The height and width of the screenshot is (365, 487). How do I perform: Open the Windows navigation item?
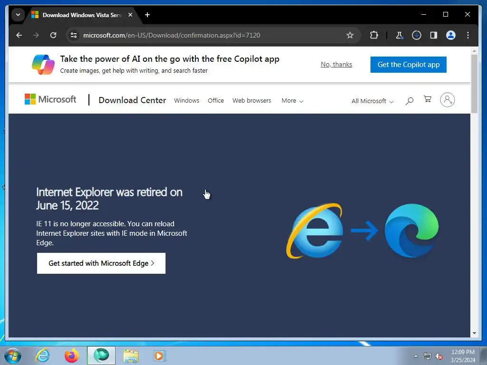(186, 101)
